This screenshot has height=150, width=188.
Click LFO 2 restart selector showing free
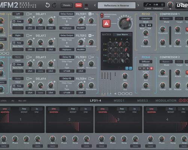coord(73,109)
